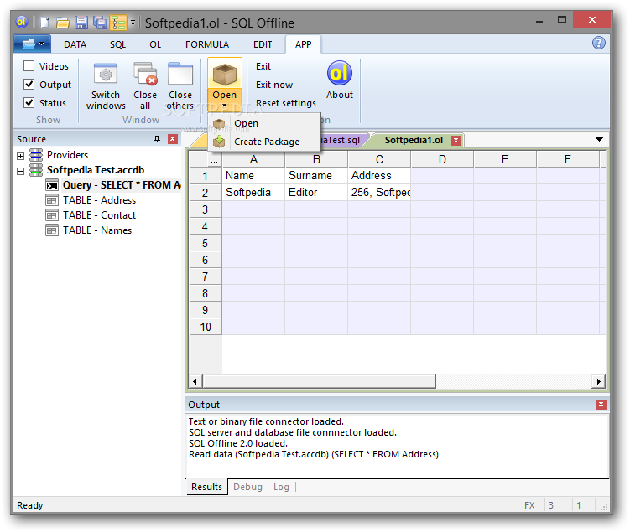Select Providers in the source tree
Image resolution: width=630 pixels, height=532 pixels.
[x=67, y=155]
